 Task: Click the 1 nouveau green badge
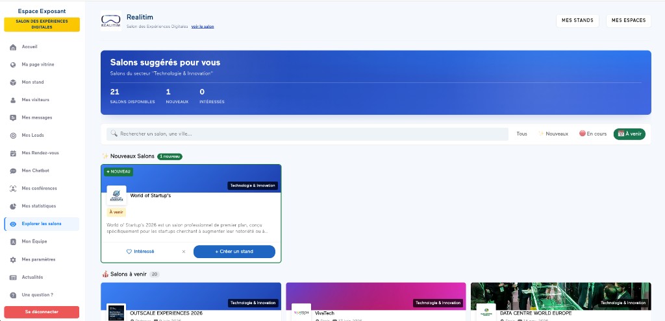point(169,157)
